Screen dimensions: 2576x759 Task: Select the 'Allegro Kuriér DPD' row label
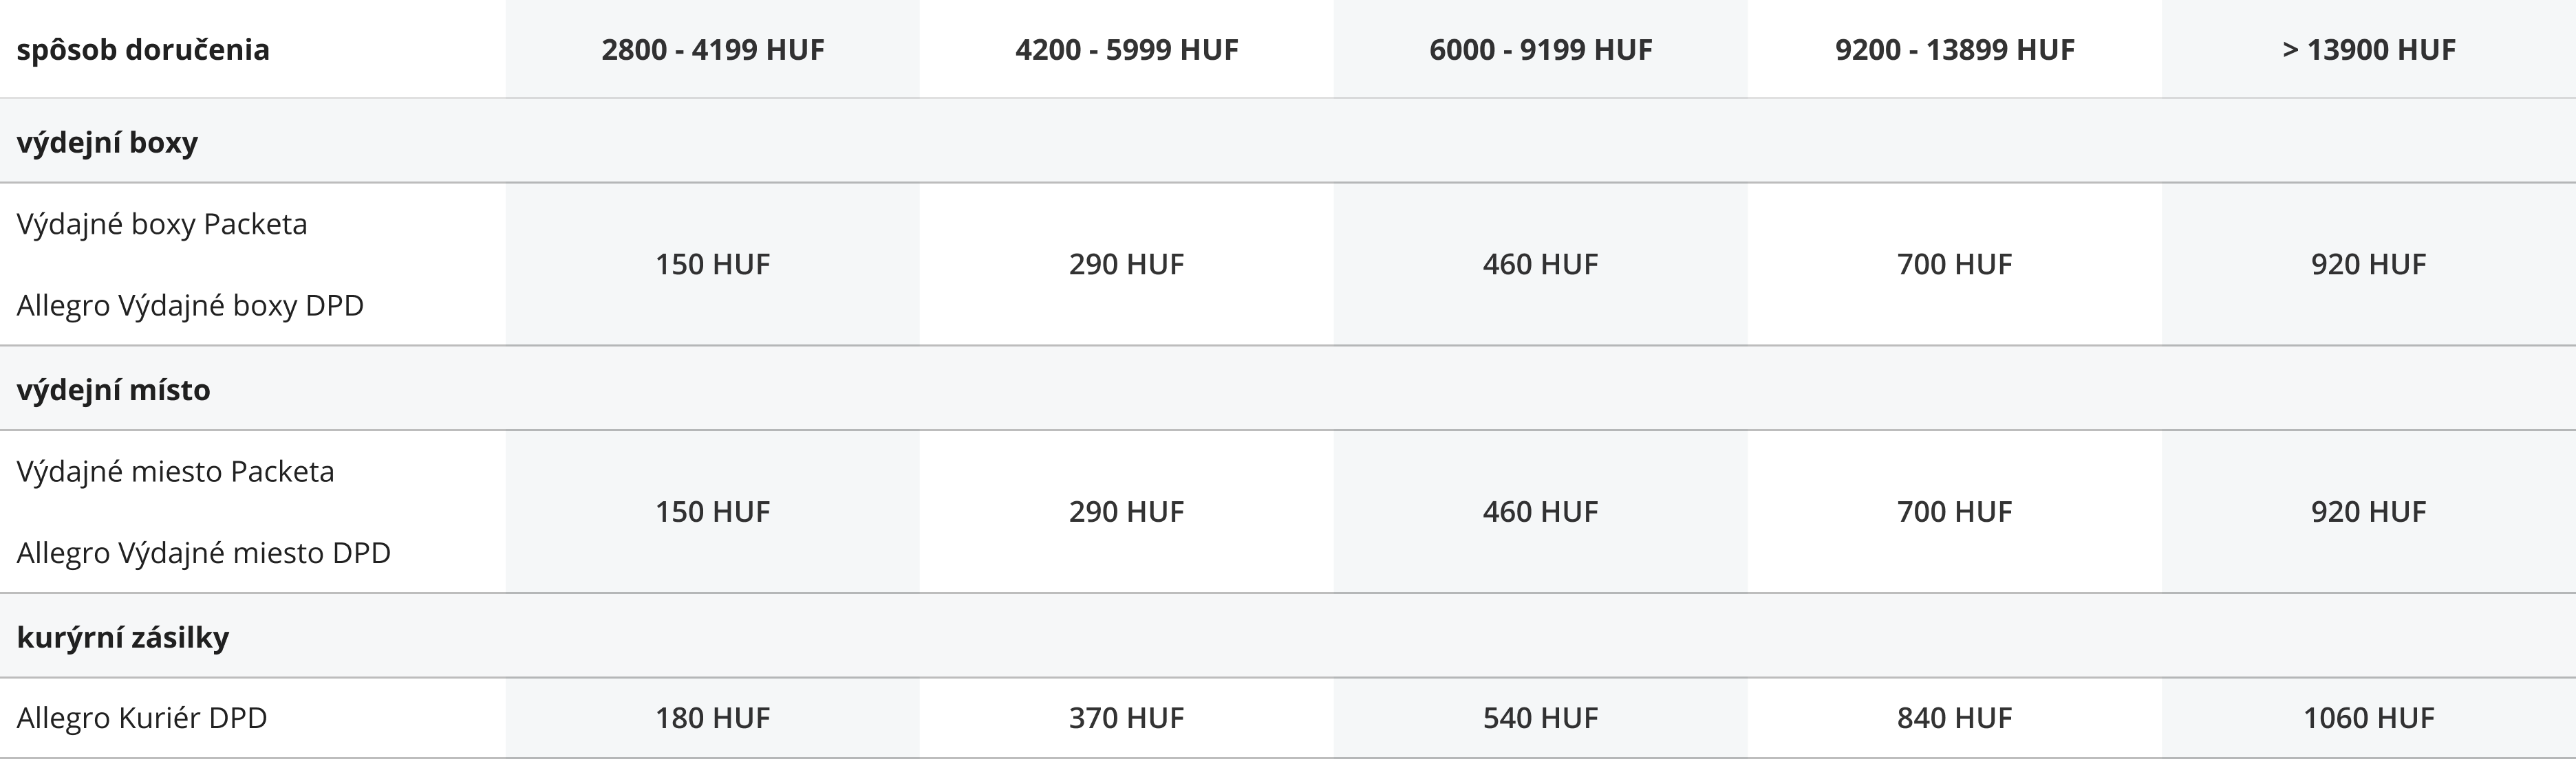[x=142, y=718]
